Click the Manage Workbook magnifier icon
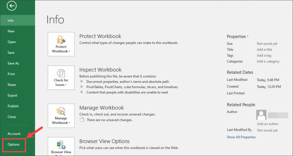Image resolution: width=293 pixels, height=156 pixels. pyautogui.click(x=61, y=111)
